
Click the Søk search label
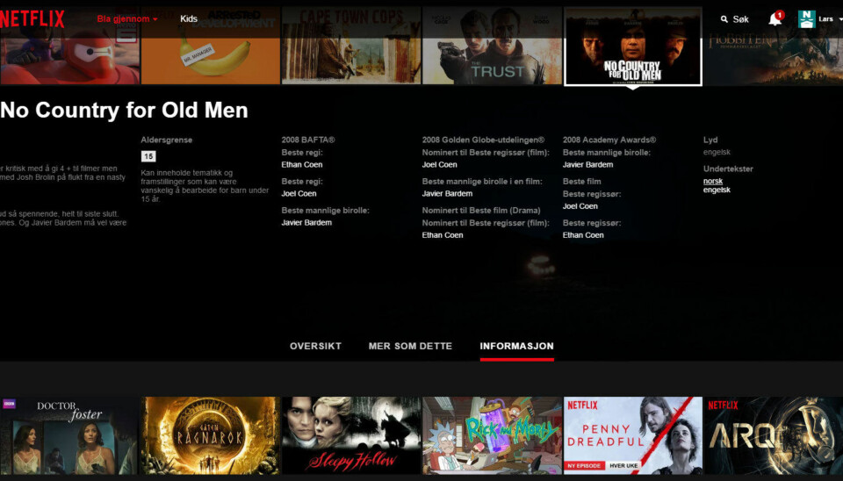pos(740,19)
